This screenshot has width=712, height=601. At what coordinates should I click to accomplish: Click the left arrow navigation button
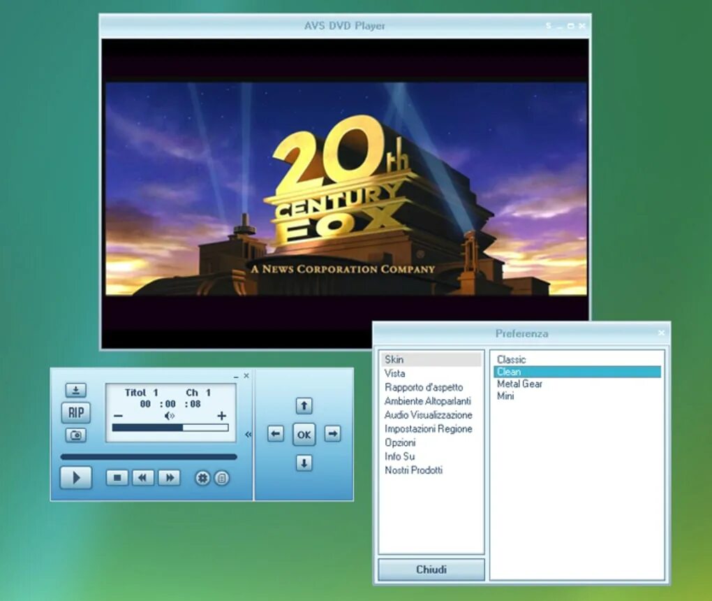tap(275, 434)
